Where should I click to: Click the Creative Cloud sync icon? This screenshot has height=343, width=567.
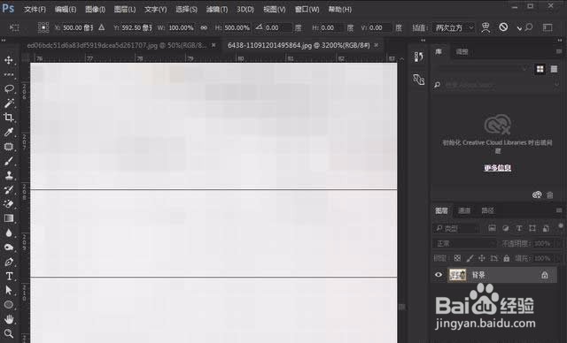pyautogui.click(x=537, y=194)
